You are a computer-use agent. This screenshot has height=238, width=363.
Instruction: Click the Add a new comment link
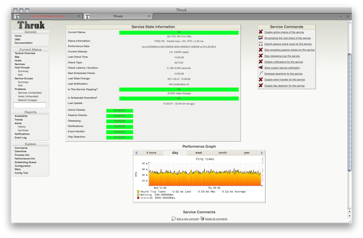(x=187, y=219)
